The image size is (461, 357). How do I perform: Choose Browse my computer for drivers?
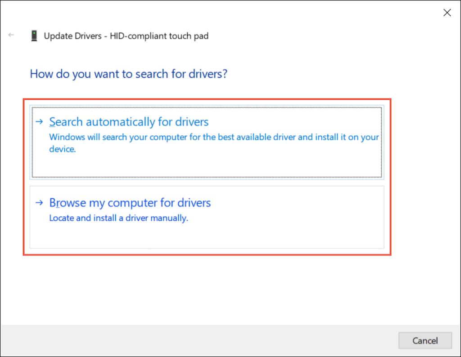tap(207, 217)
